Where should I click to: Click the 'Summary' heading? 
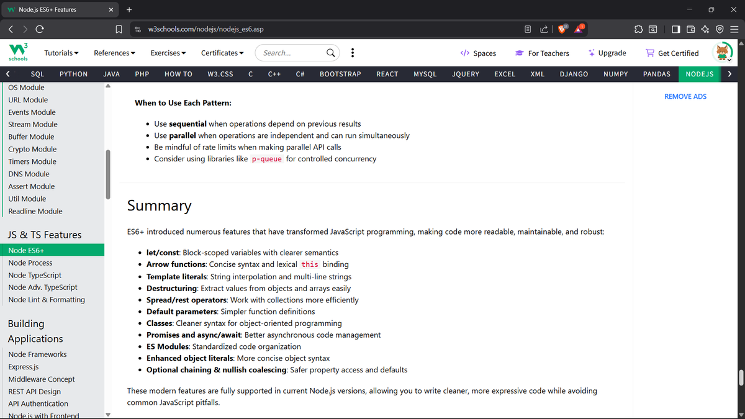click(159, 205)
